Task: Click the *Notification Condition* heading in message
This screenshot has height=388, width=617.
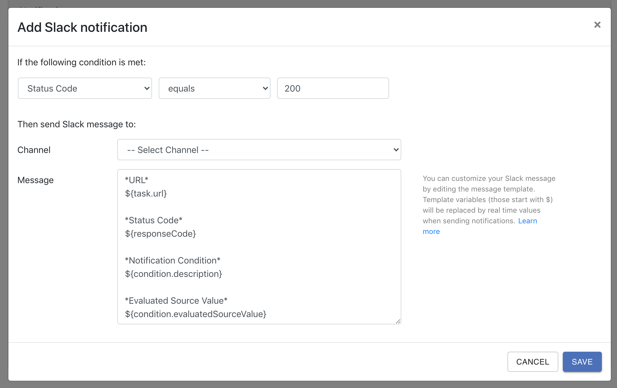Action: pyautogui.click(x=172, y=260)
